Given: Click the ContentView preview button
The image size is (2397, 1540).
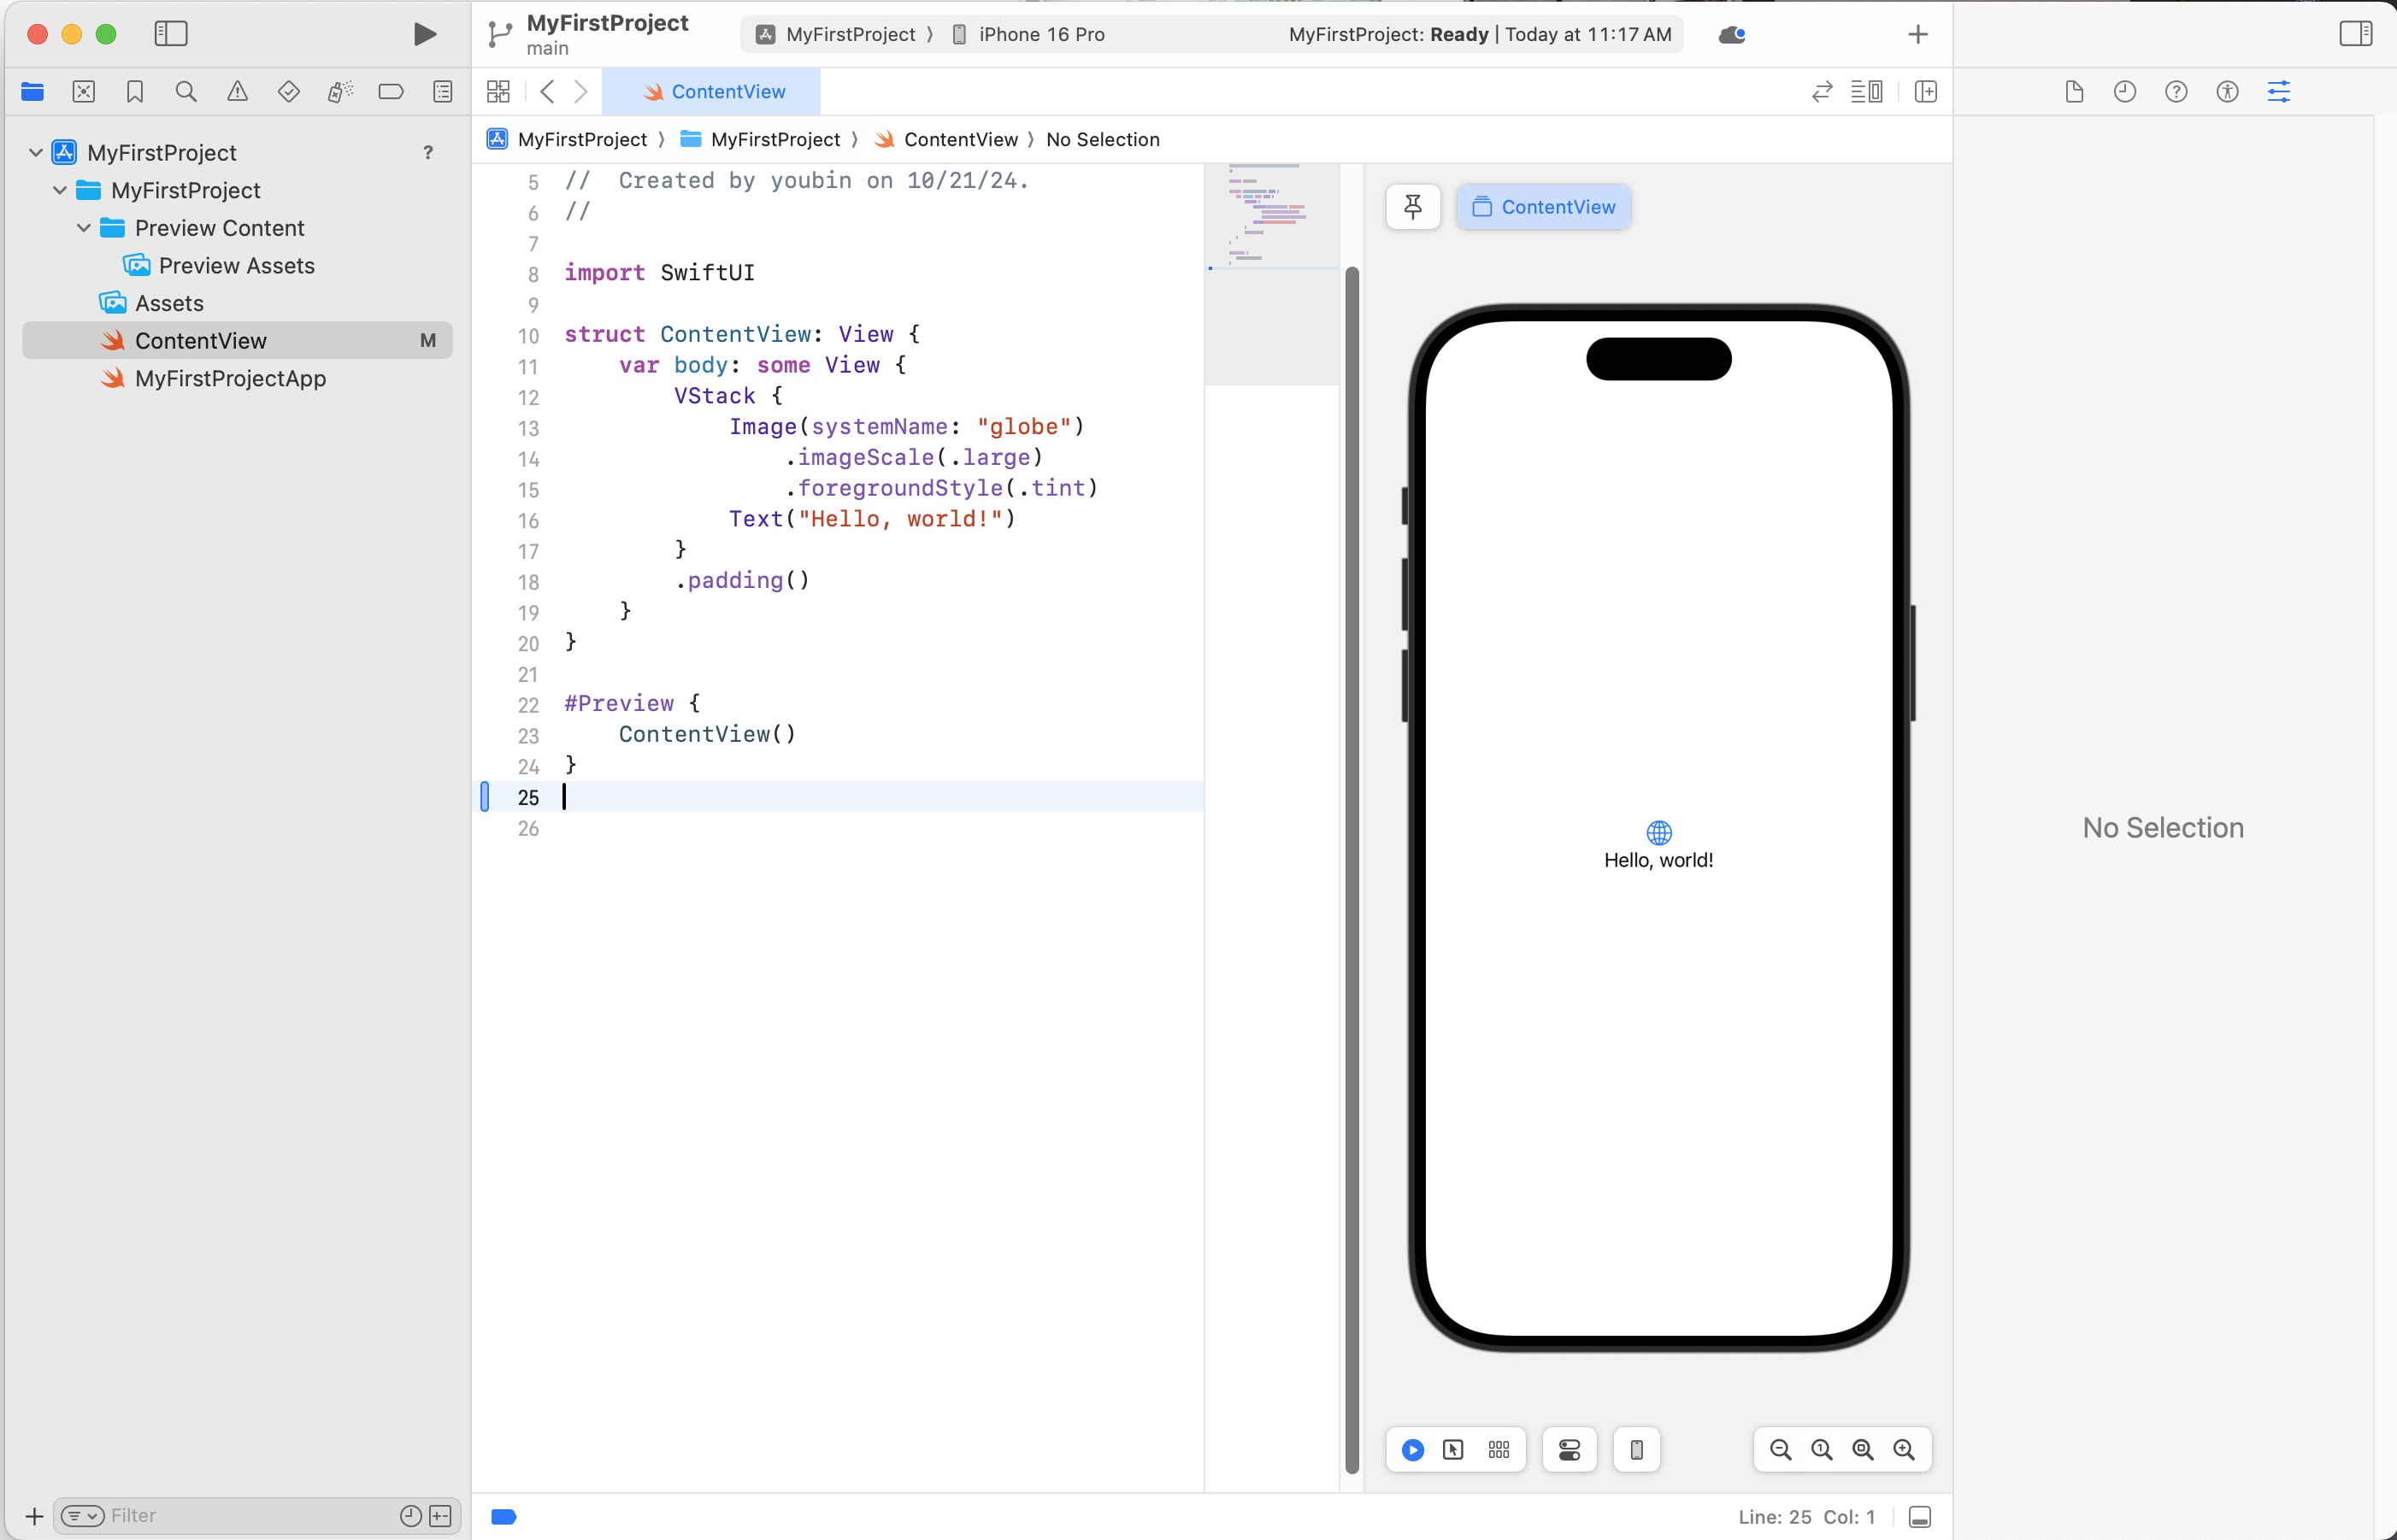Looking at the screenshot, I should (1543, 207).
